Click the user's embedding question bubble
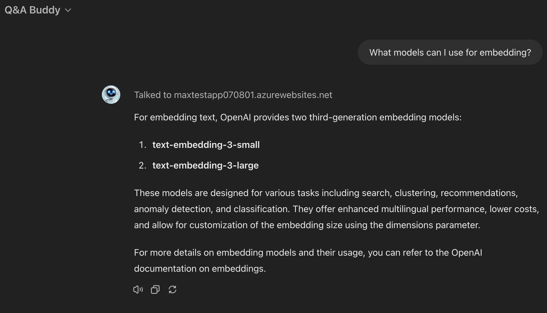The height and width of the screenshot is (313, 547). (450, 52)
